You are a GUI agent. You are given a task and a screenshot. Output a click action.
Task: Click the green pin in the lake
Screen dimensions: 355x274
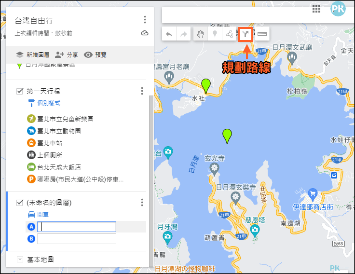[x=227, y=137]
